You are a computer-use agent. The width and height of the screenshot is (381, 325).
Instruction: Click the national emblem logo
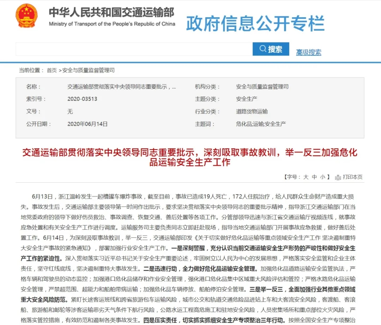[26, 17]
